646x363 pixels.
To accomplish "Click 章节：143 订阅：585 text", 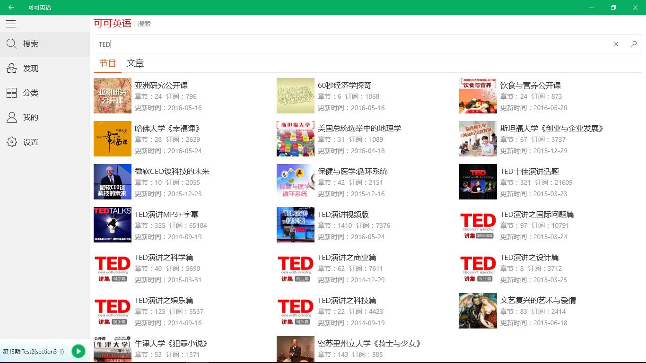I will click(350, 354).
